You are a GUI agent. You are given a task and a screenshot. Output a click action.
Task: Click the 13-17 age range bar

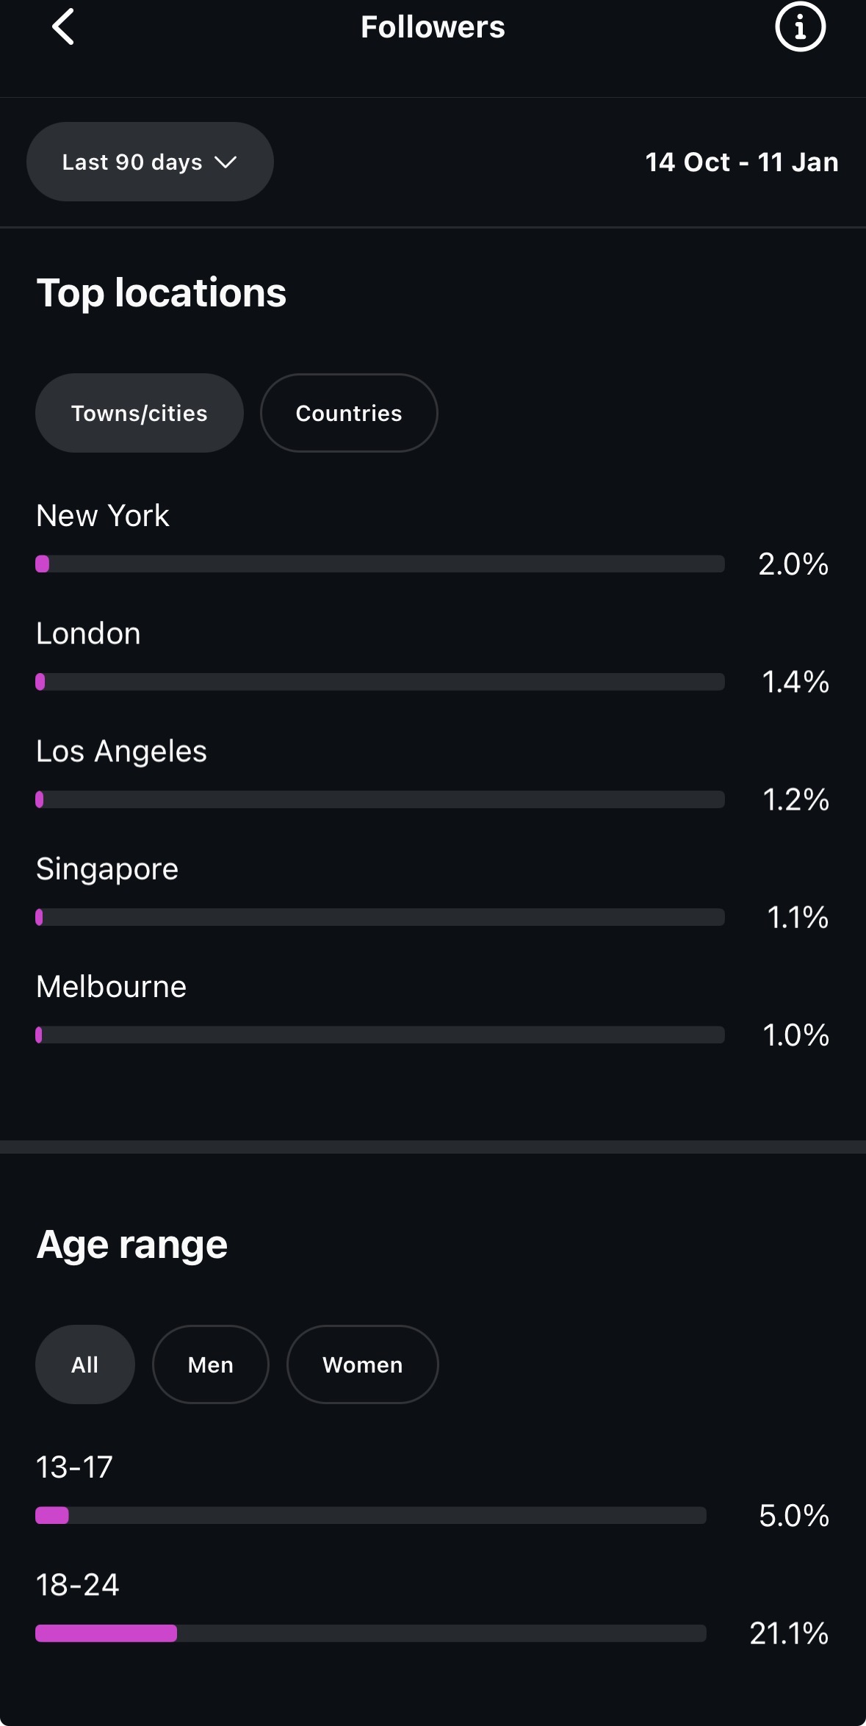371,1515
